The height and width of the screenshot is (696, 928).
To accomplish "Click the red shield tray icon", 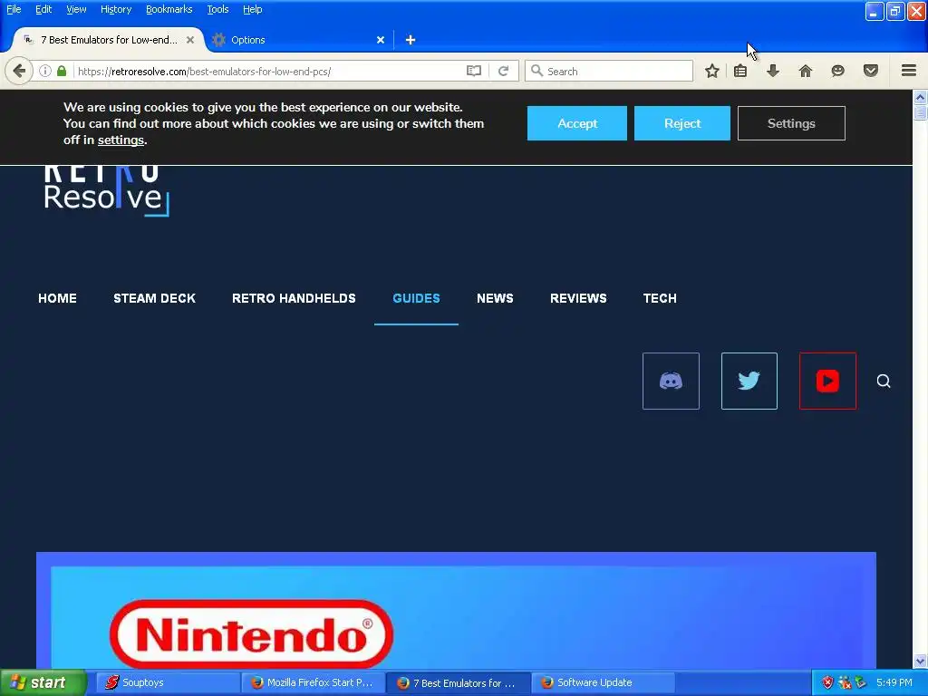I will pyautogui.click(x=827, y=683).
